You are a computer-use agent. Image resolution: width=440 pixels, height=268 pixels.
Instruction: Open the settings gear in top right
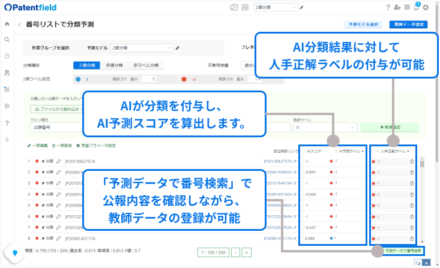426,8
